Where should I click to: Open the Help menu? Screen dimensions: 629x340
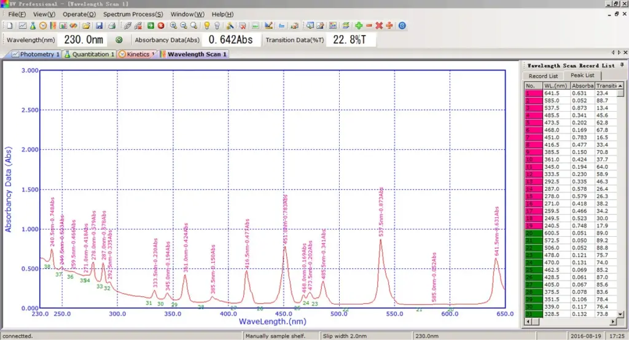[222, 14]
